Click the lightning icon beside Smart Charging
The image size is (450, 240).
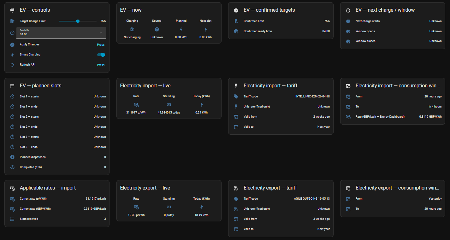coord(12,55)
